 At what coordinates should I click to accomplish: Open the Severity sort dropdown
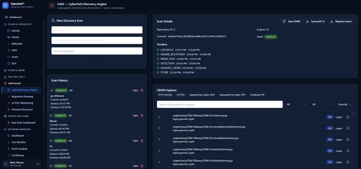[345, 104]
